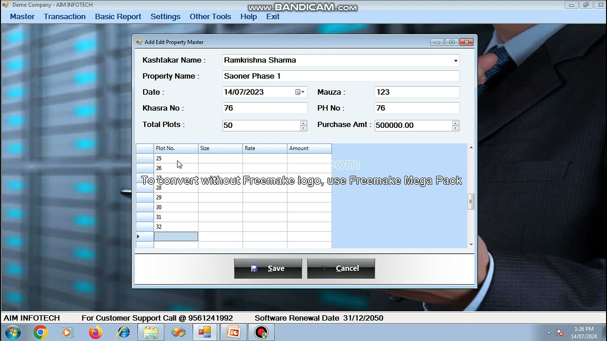Maximize the Add Edit Property Master dialog
The width and height of the screenshot is (607, 341).
point(452,42)
